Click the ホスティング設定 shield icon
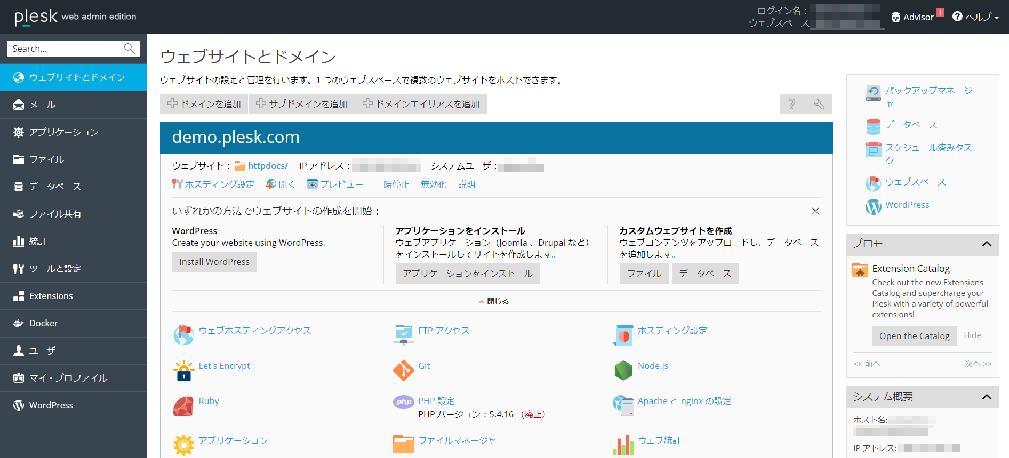This screenshot has width=1009, height=458. pos(623,335)
